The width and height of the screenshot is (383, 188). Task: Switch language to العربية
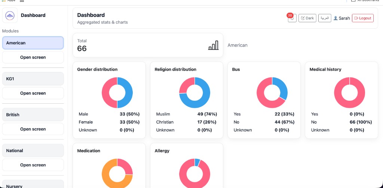pyautogui.click(x=325, y=18)
